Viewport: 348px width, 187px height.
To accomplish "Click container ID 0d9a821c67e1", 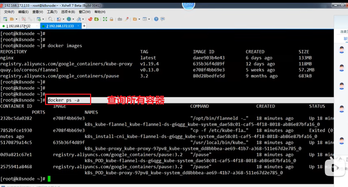I will point(16,155).
